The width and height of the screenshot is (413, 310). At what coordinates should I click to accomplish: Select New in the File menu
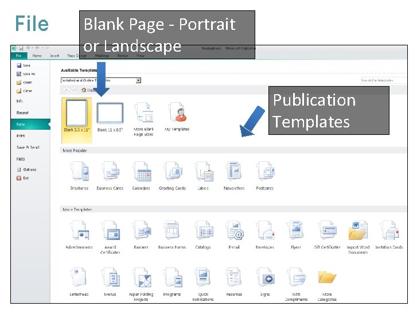(30, 124)
